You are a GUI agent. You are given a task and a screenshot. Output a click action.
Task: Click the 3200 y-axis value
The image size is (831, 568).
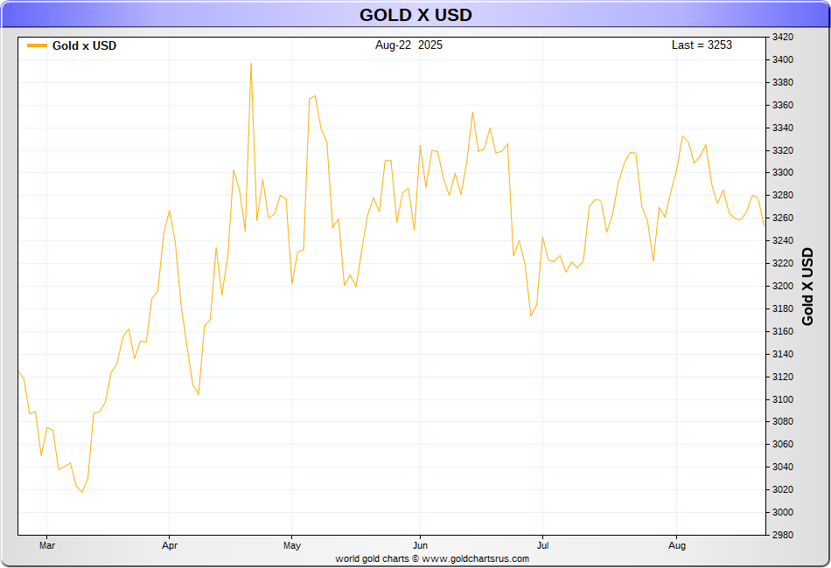click(x=782, y=287)
